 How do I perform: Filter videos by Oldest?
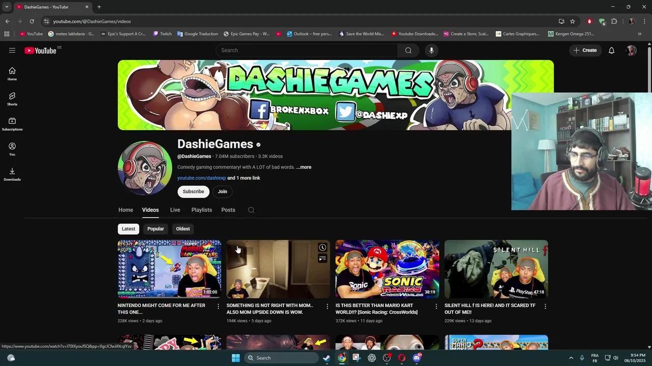click(x=183, y=229)
